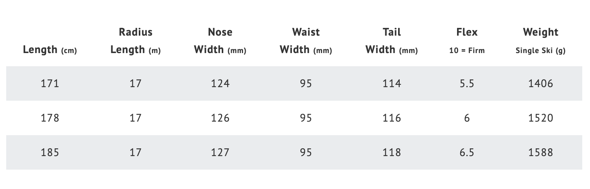Screen dimensions: 590x189
Task: Select the 185 length cell
Action: (x=50, y=153)
